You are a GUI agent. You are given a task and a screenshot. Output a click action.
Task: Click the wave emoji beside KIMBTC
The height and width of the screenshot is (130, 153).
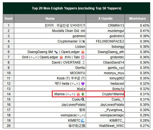(x=83, y=121)
